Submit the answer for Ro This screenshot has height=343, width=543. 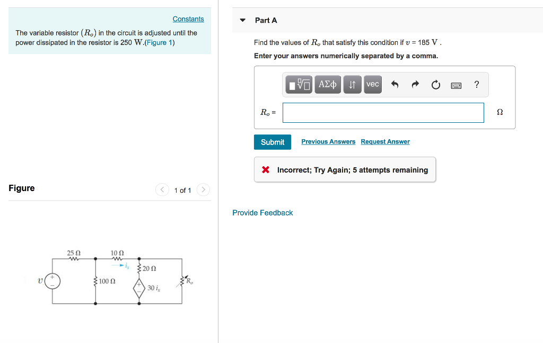pos(272,142)
